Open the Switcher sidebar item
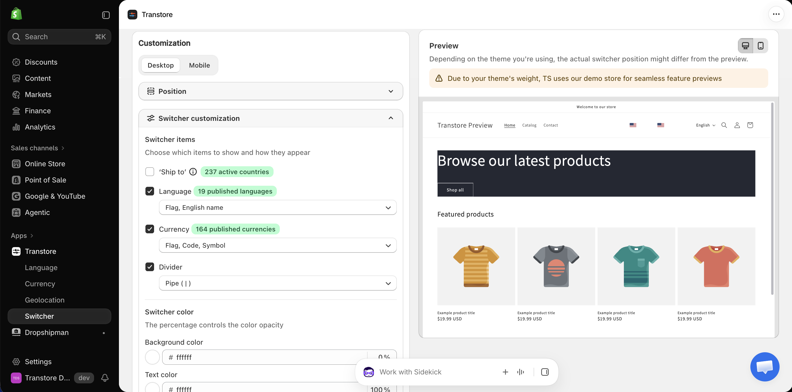The height and width of the screenshot is (392, 792). pos(59,316)
